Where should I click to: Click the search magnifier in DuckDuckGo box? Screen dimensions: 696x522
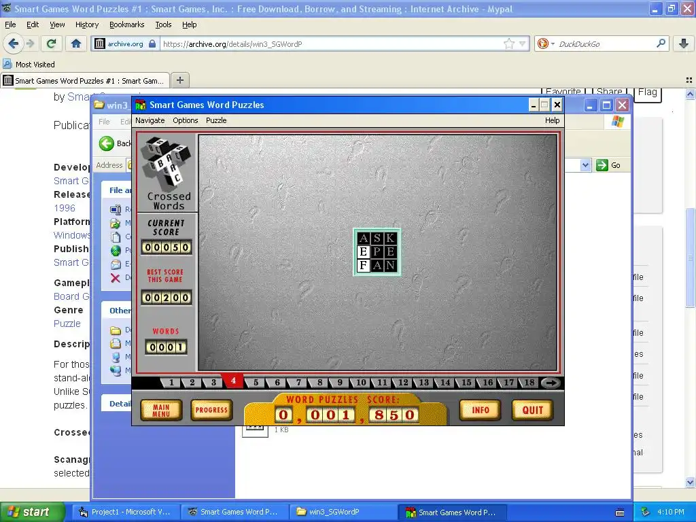661,43
